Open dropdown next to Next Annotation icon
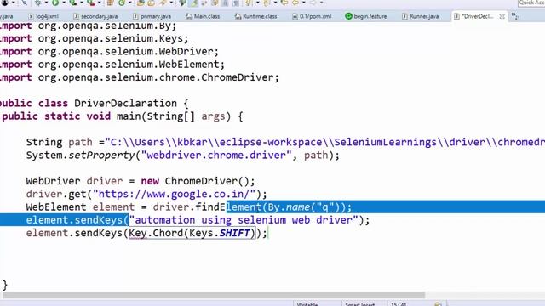The height and width of the screenshot is (306, 545). coord(257,3)
